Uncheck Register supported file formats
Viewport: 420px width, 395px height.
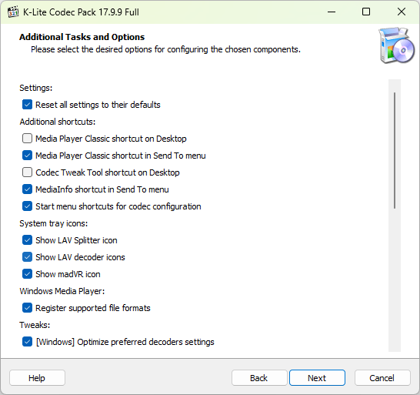(x=27, y=308)
